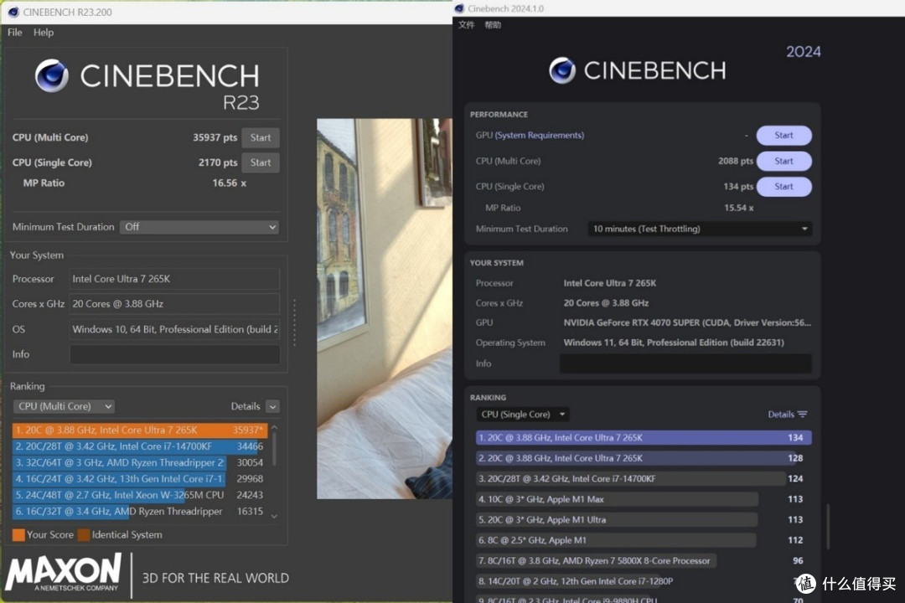Click the orange Your Score legend swatch
905x603 pixels.
click(18, 535)
